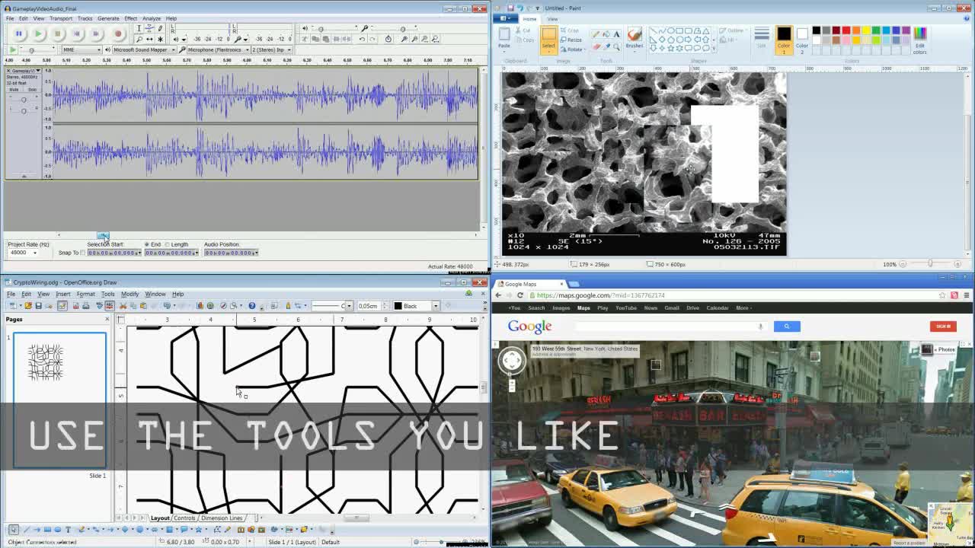Open the Modify menu in Draw
The width and height of the screenshot is (975, 548).
129,294
